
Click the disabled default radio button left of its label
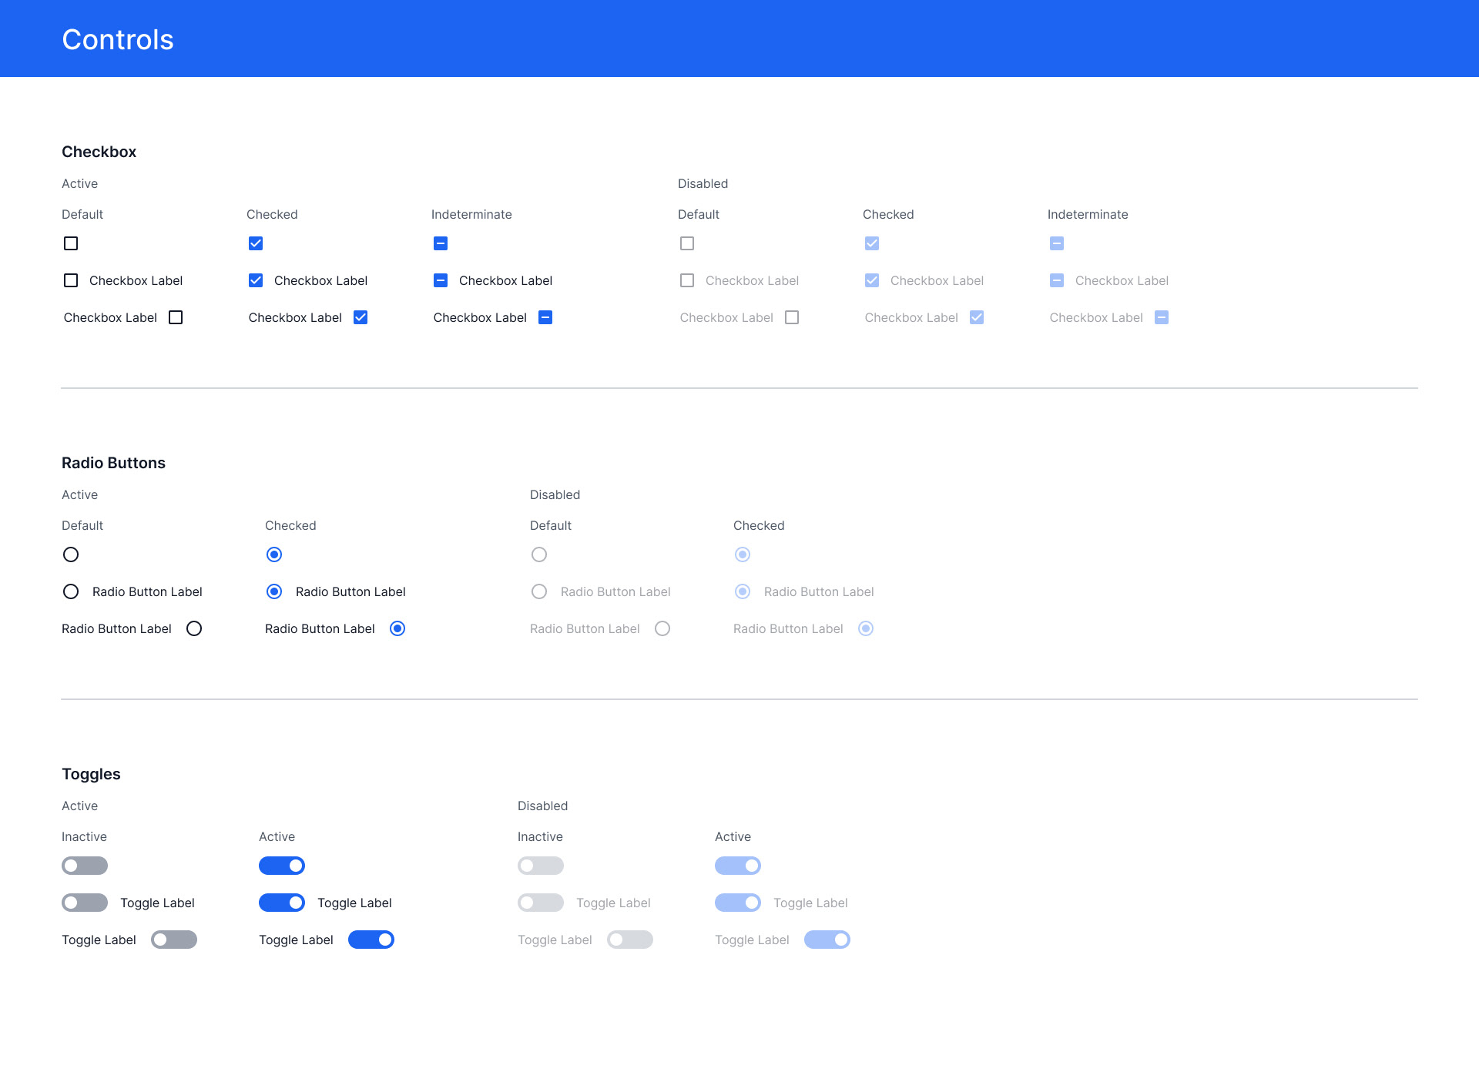pos(539,591)
